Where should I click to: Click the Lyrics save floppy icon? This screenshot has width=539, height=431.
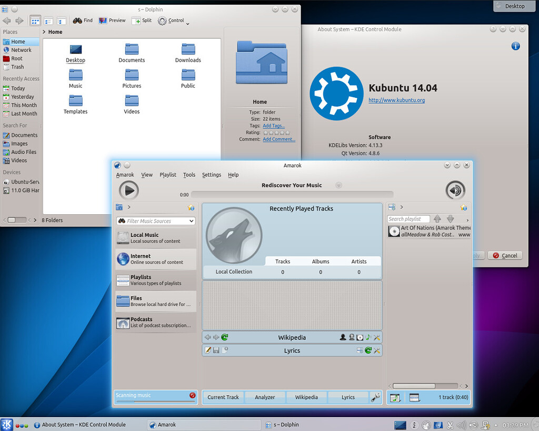216,350
